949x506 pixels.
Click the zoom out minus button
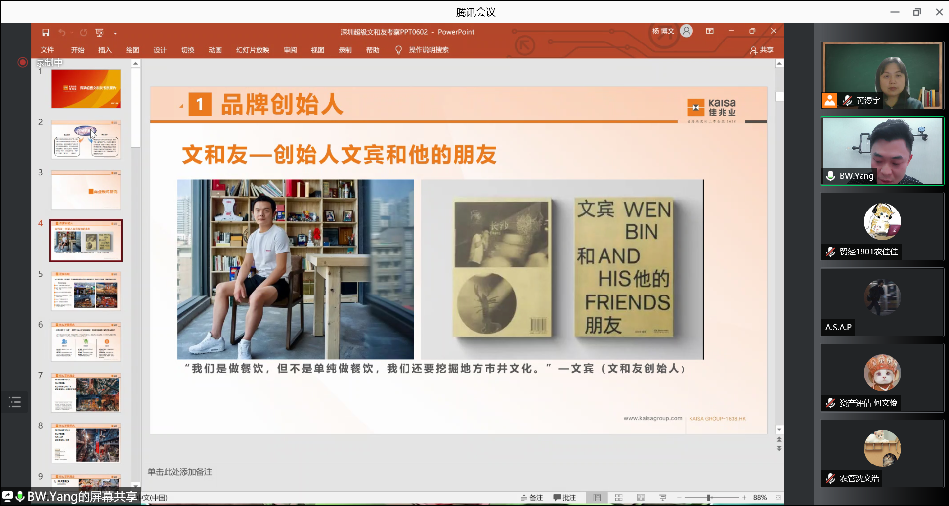pyautogui.click(x=679, y=498)
